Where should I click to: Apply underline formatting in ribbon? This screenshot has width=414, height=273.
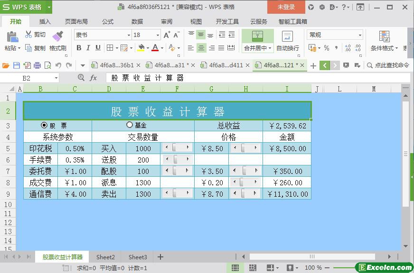pos(98,47)
